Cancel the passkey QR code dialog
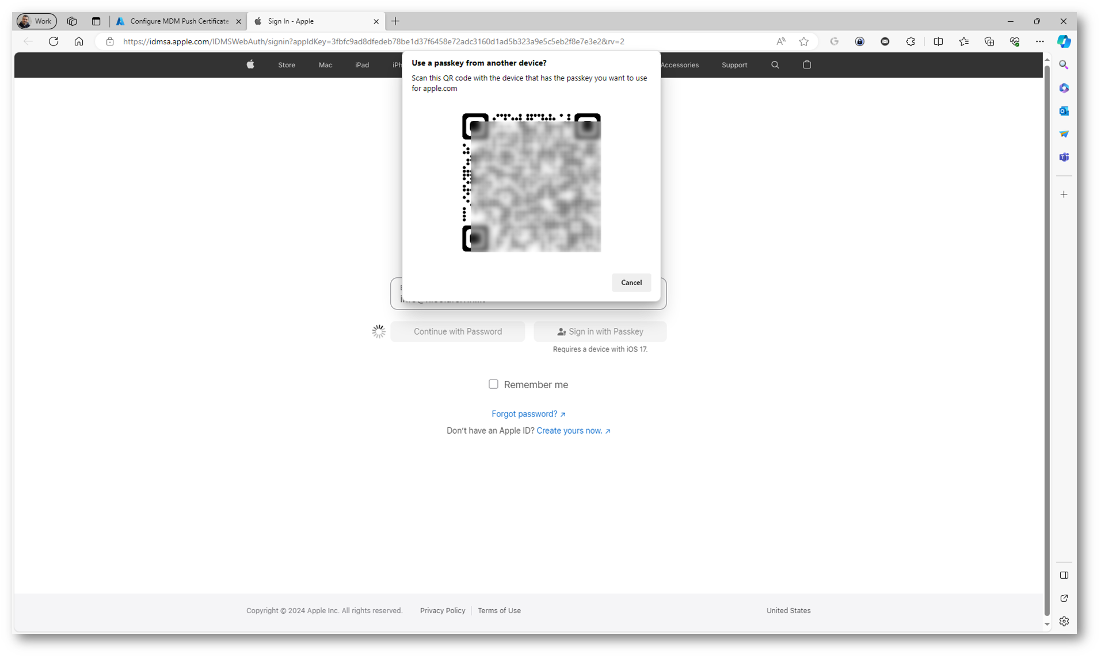Viewport: 1101px width, 658px height. 631,282
